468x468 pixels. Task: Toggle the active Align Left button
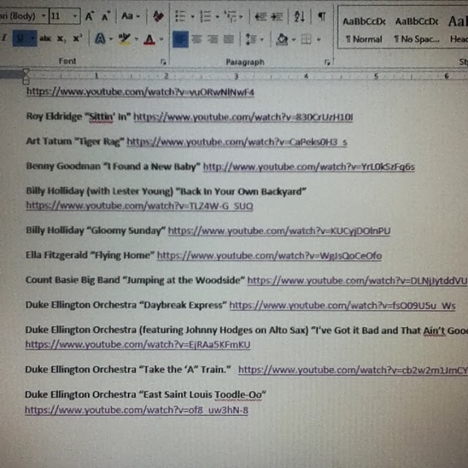pyautogui.click(x=181, y=39)
